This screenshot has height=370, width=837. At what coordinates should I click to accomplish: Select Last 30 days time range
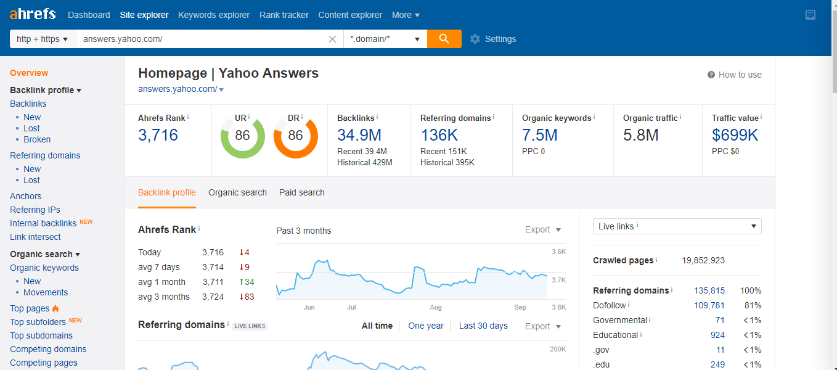click(483, 326)
